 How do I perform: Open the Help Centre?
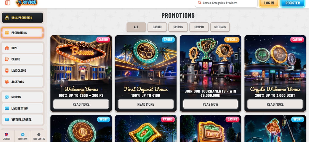(x=39, y=136)
